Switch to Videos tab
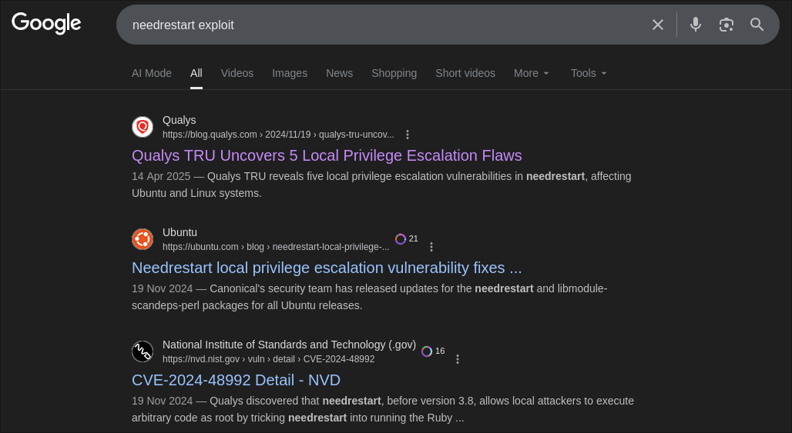This screenshot has width=792, height=433. (237, 73)
